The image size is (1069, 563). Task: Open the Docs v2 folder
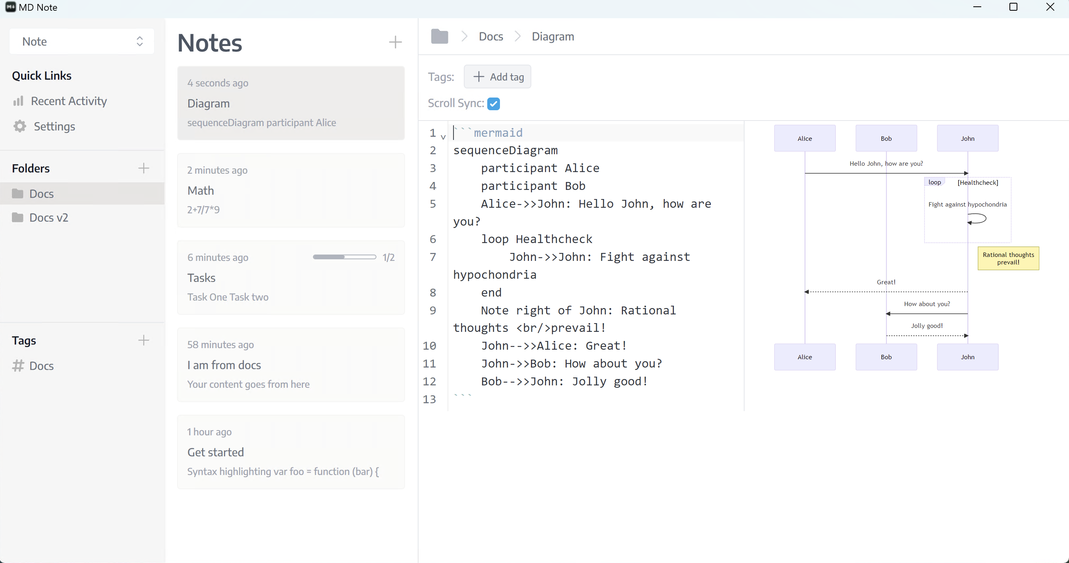(x=48, y=217)
